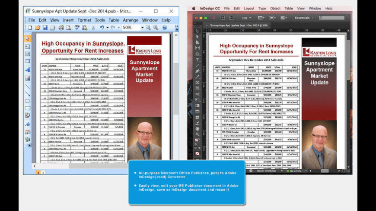Go to page 1 in Publisher navigator
Image resolution: width=376 pixels, height=211 pixels.
point(38,172)
